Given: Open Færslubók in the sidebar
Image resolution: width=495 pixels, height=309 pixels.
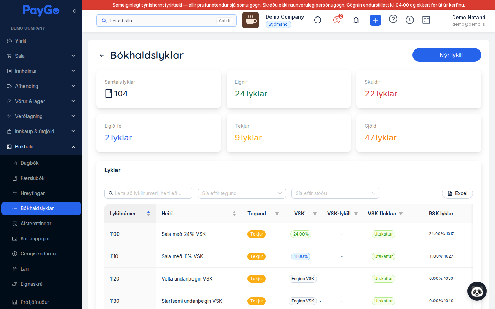Looking at the screenshot, I should tap(41, 178).
